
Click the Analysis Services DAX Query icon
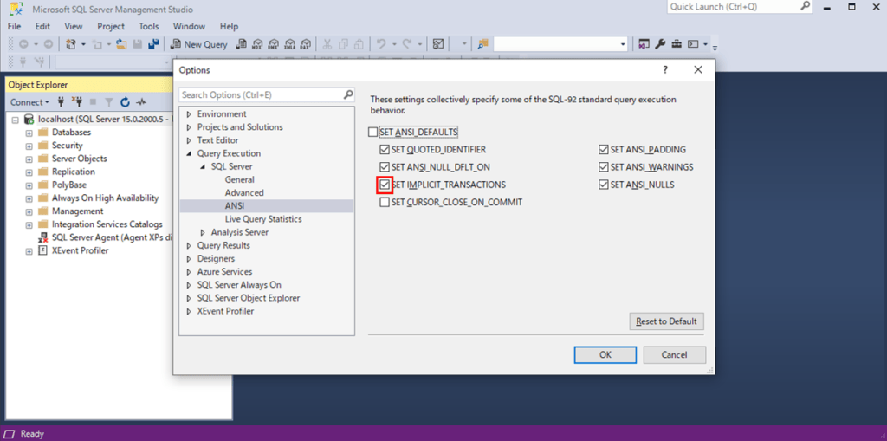click(x=306, y=44)
